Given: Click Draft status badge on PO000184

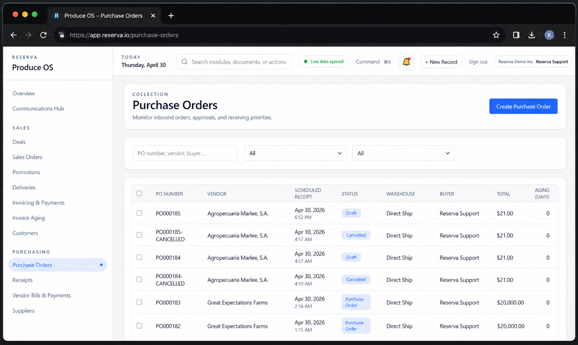Looking at the screenshot, I should point(351,257).
